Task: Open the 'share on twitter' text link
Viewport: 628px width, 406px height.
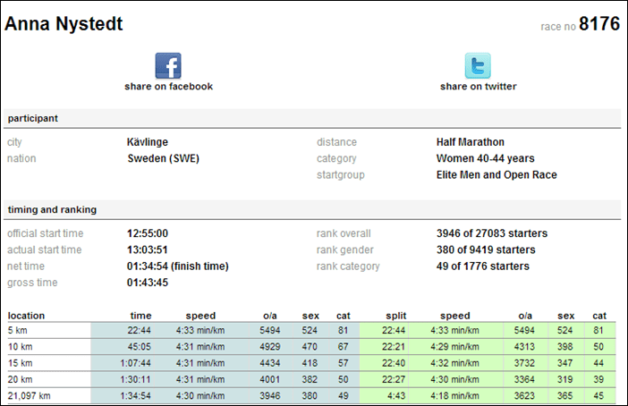Action: [x=478, y=87]
